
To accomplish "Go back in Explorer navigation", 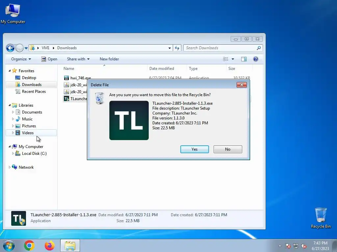I will (10, 48).
